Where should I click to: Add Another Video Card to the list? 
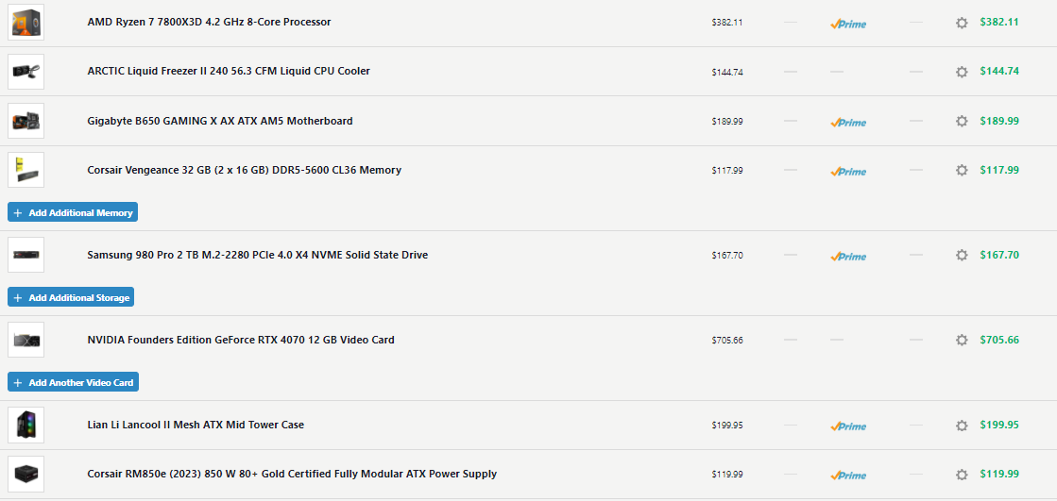(x=73, y=382)
